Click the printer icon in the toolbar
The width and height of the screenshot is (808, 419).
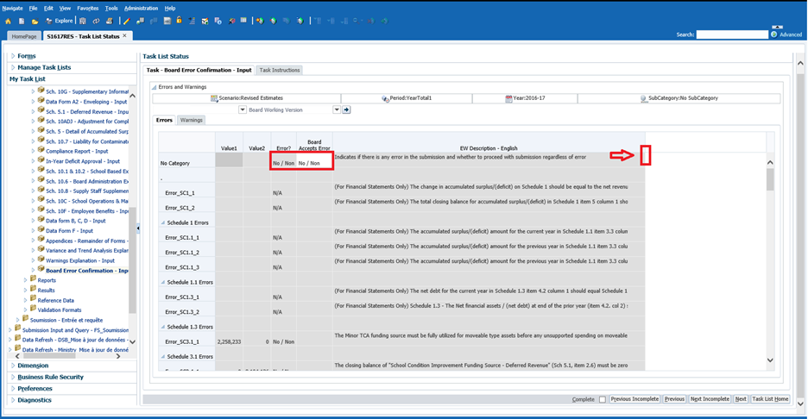coord(110,21)
